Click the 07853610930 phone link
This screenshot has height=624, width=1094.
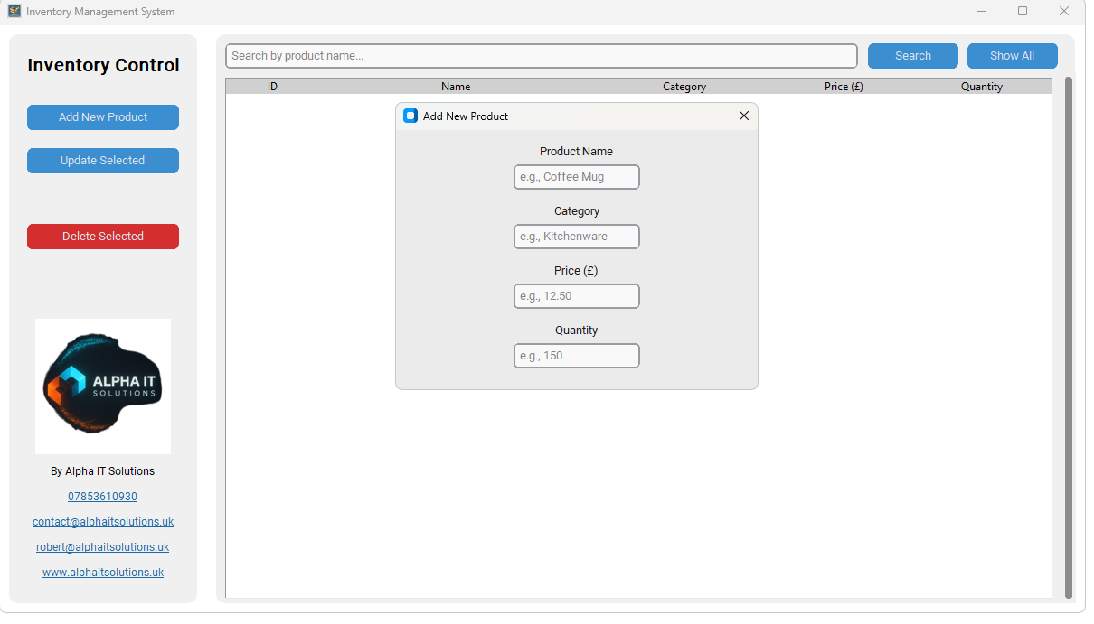point(102,496)
